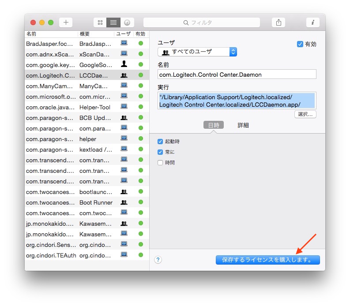This screenshot has width=350, height=306.
Task: Select the com.microsoft.o... row
Action: (87, 97)
